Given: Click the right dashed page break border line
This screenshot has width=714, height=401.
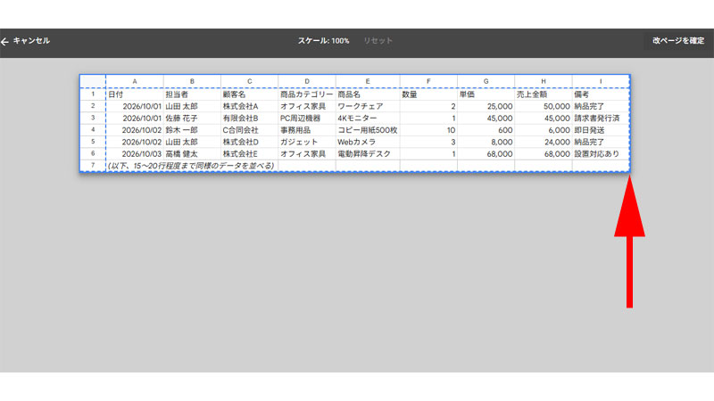Looking at the screenshot, I should tap(630, 124).
